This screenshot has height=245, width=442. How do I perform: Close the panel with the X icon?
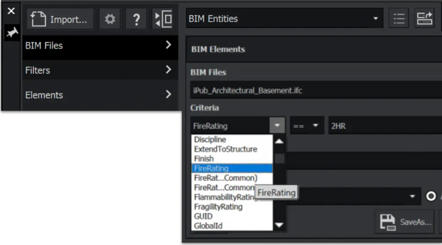coord(11,11)
